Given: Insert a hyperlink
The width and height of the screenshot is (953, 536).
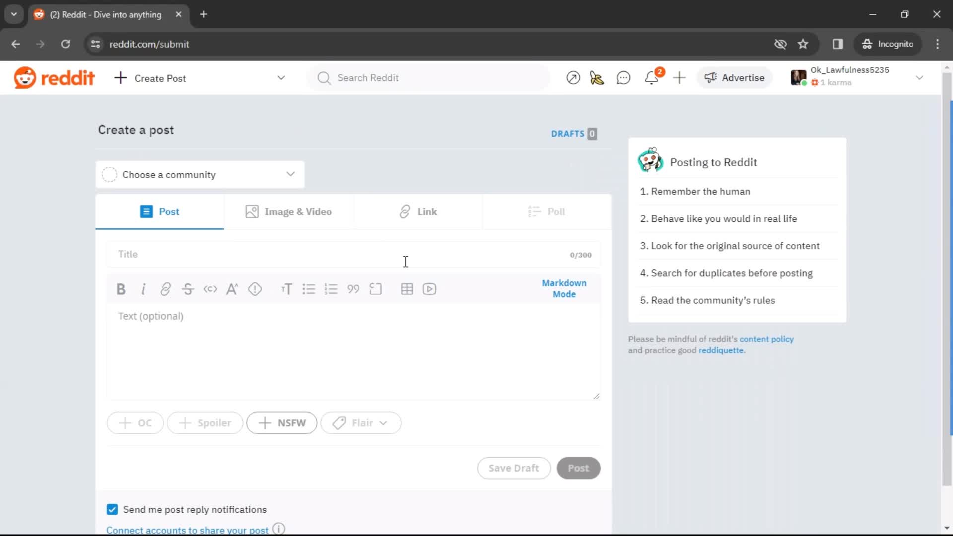Looking at the screenshot, I should click(x=166, y=289).
